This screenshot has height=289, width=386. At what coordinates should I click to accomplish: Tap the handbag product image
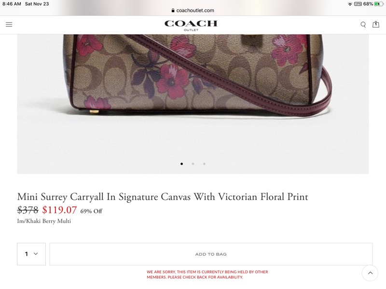[193, 104]
